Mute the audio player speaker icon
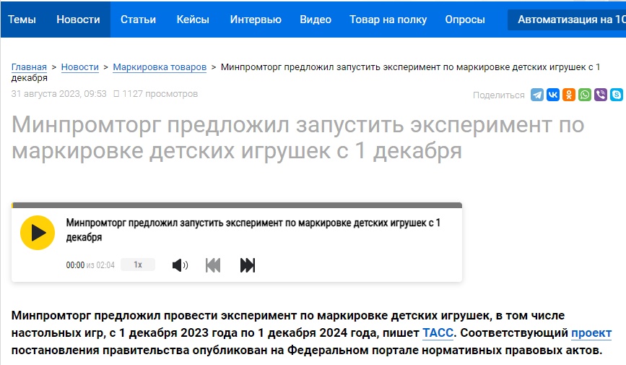This screenshot has height=365, width=626. [180, 265]
